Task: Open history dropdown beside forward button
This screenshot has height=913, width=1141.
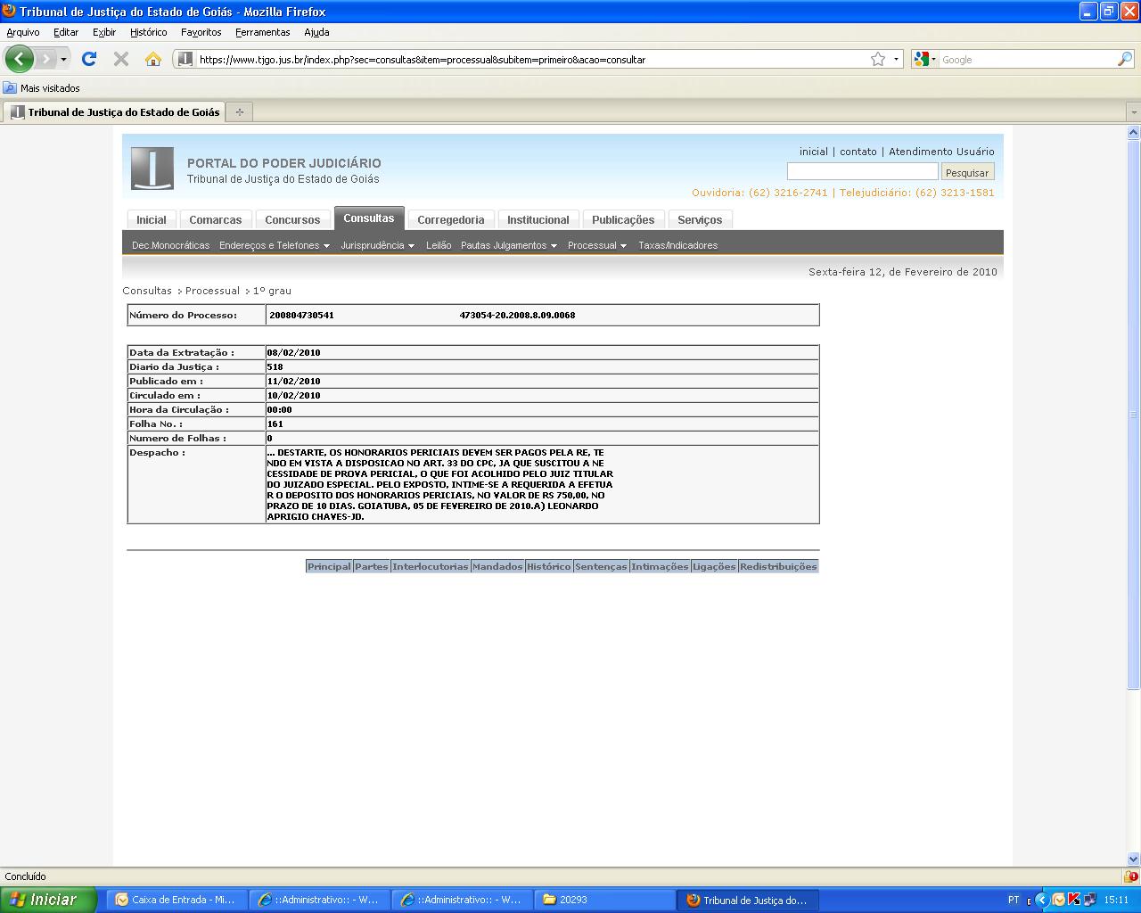Action: coord(63,60)
